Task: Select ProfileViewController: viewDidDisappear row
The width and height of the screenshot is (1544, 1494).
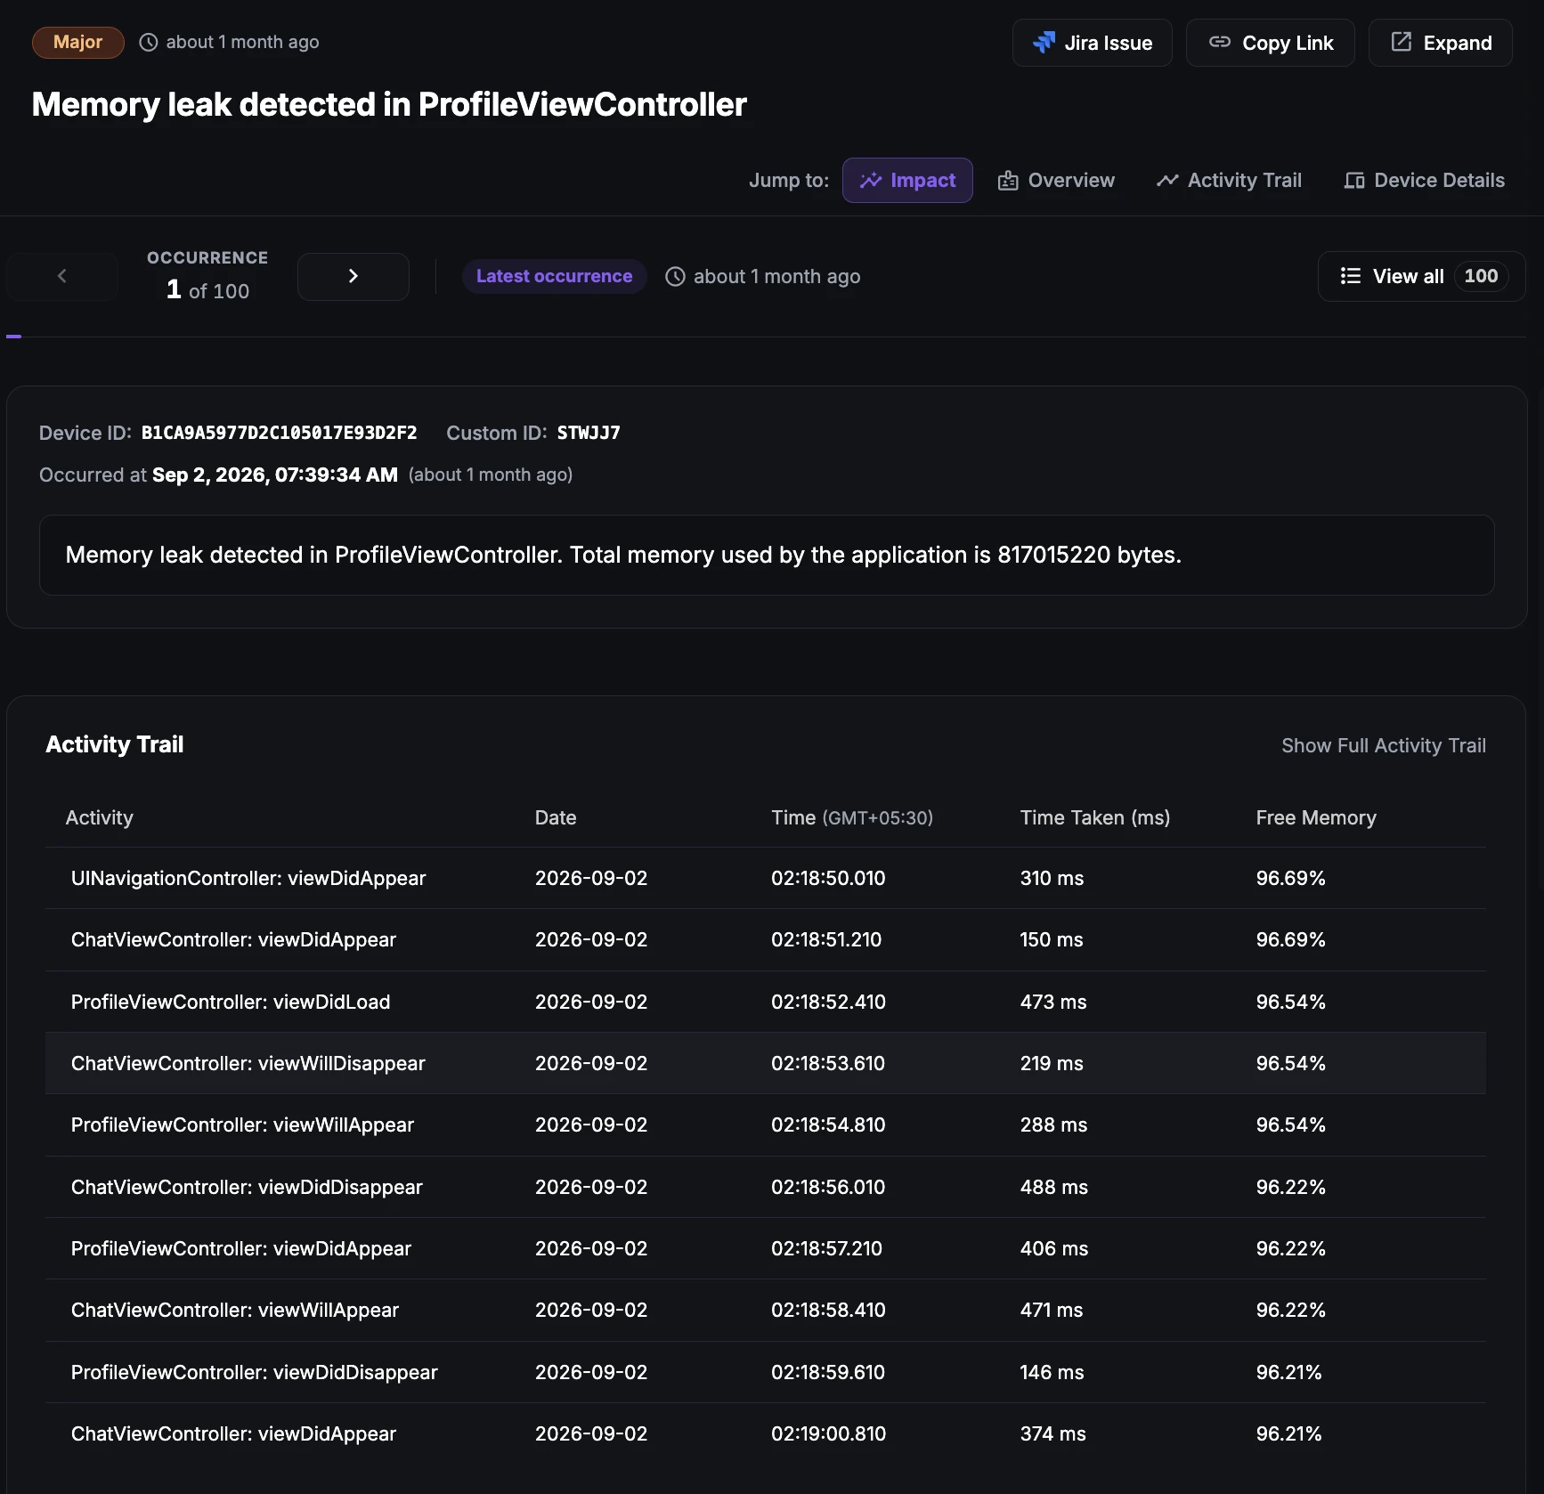Action: [x=766, y=1372]
